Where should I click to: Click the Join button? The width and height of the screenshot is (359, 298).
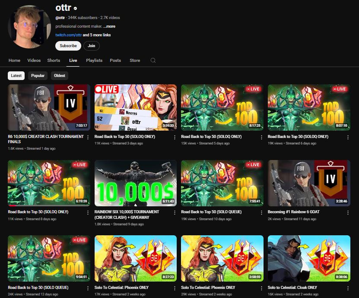click(91, 46)
